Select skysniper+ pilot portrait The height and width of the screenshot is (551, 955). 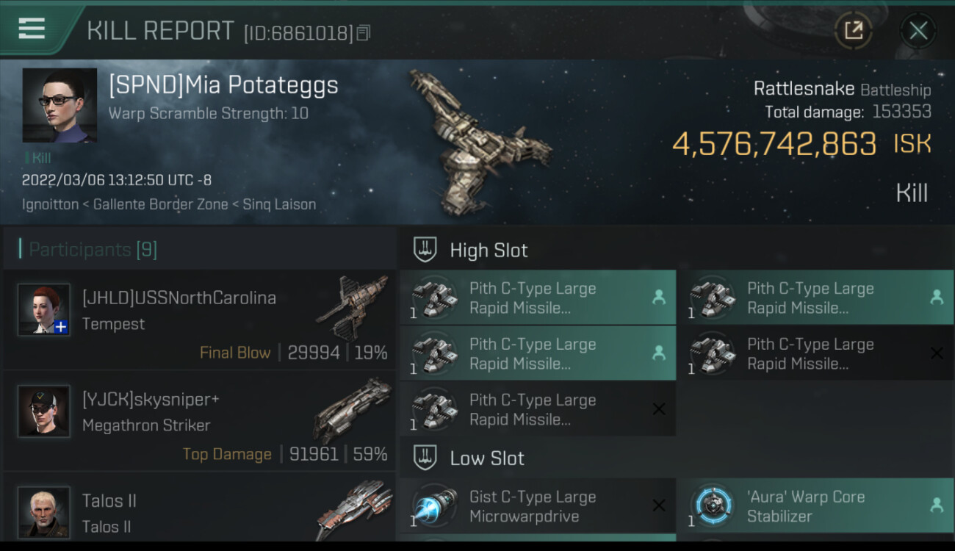pyautogui.click(x=44, y=411)
